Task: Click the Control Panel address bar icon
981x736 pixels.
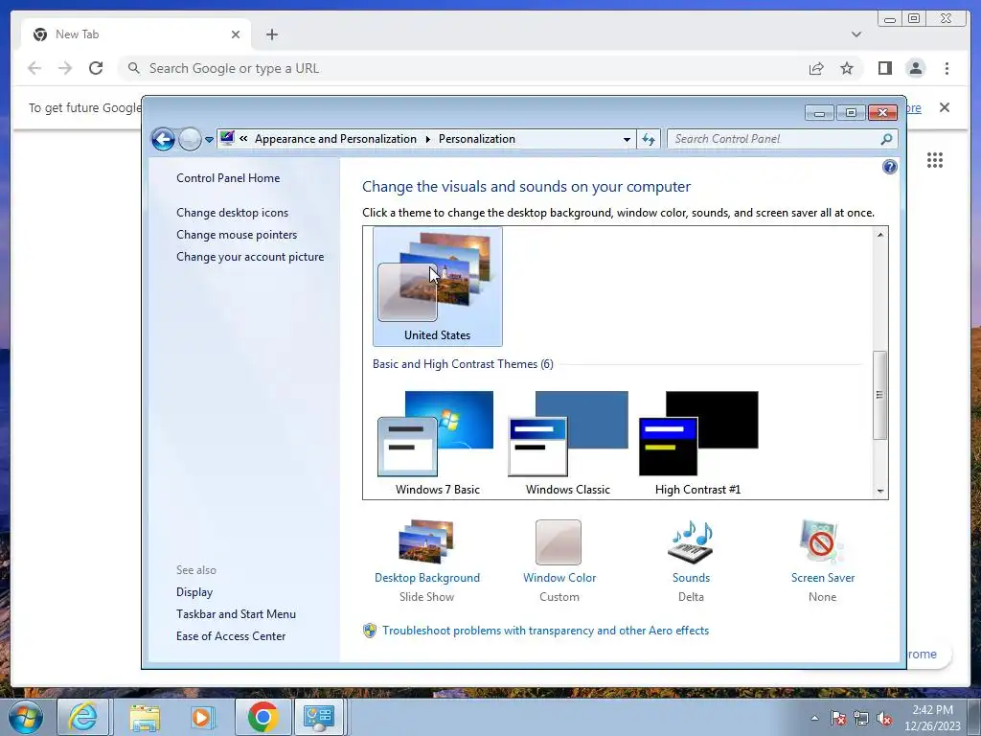Action: pyautogui.click(x=227, y=138)
